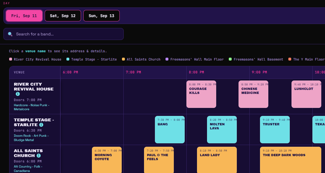This screenshot has width=325, height=173.
Task: Open the Bang set card
Action: [170, 130]
